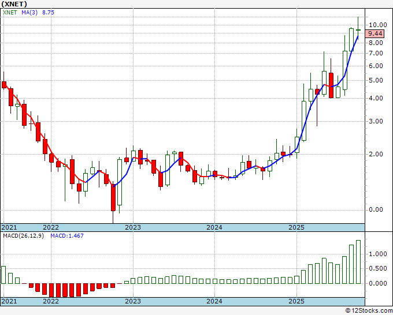
Task: Click 2025 on the price chart timeline
Action: [296, 227]
